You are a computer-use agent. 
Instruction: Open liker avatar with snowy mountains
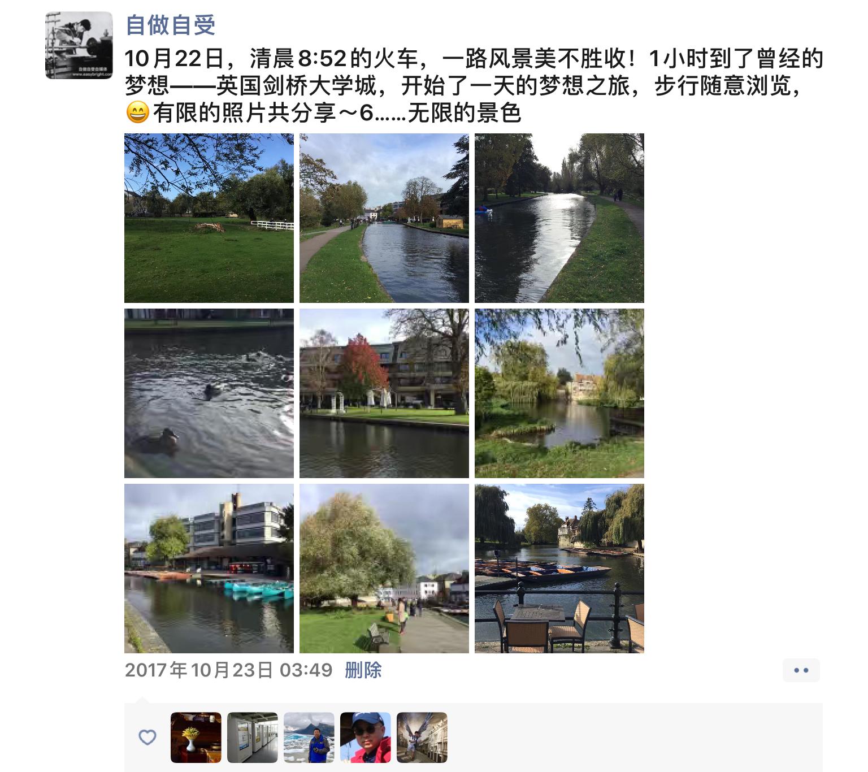tap(309, 738)
